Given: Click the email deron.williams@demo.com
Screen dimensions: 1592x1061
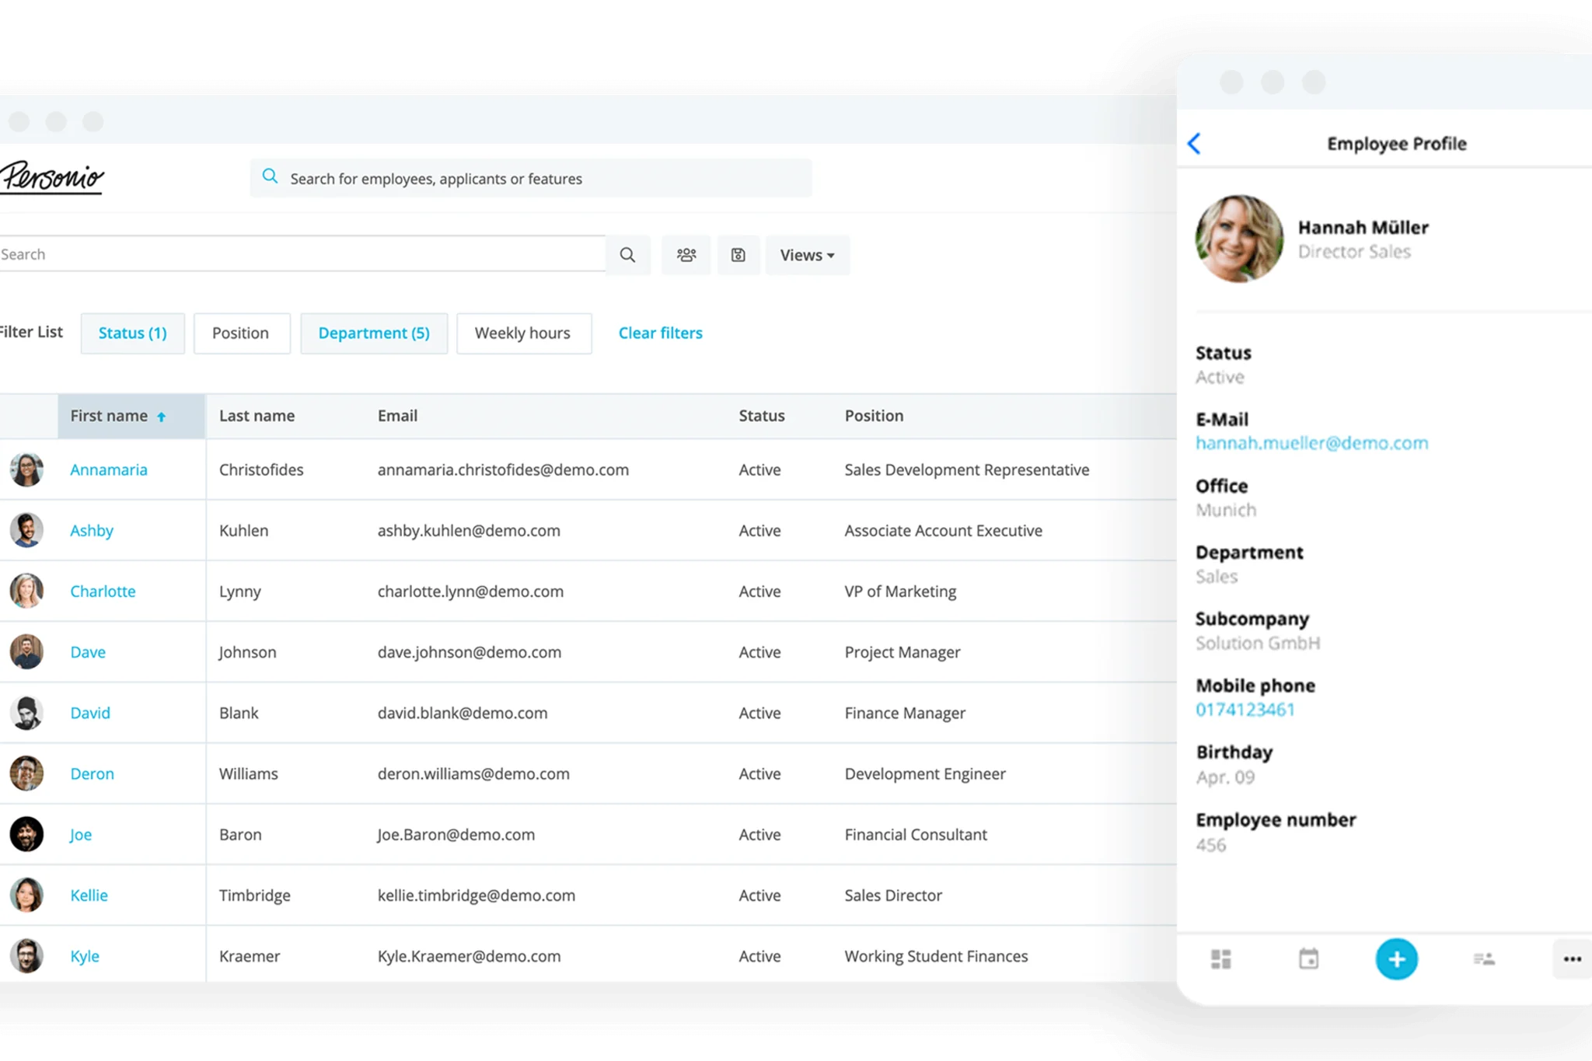Looking at the screenshot, I should coord(473,773).
